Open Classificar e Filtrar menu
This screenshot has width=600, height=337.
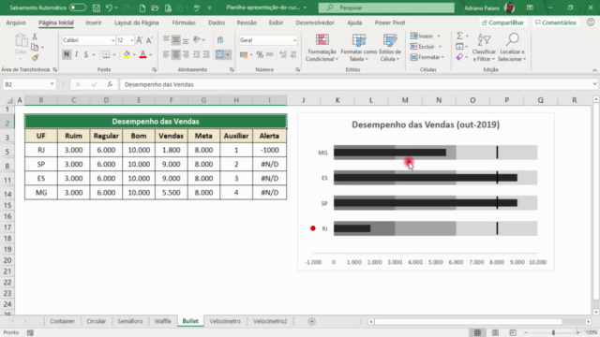tap(484, 48)
